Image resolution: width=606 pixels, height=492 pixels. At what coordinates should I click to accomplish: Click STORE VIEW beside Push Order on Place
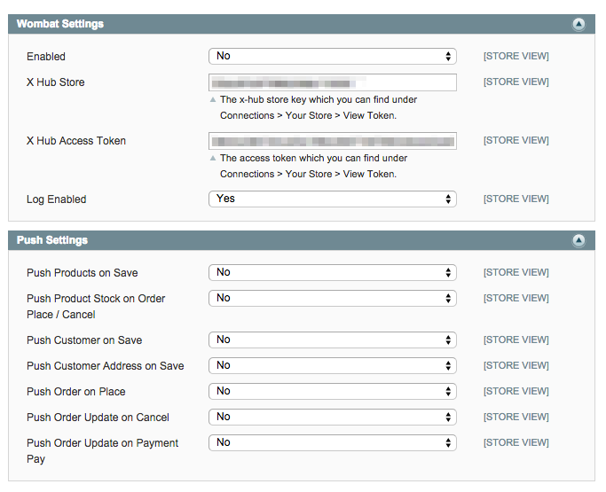516,391
